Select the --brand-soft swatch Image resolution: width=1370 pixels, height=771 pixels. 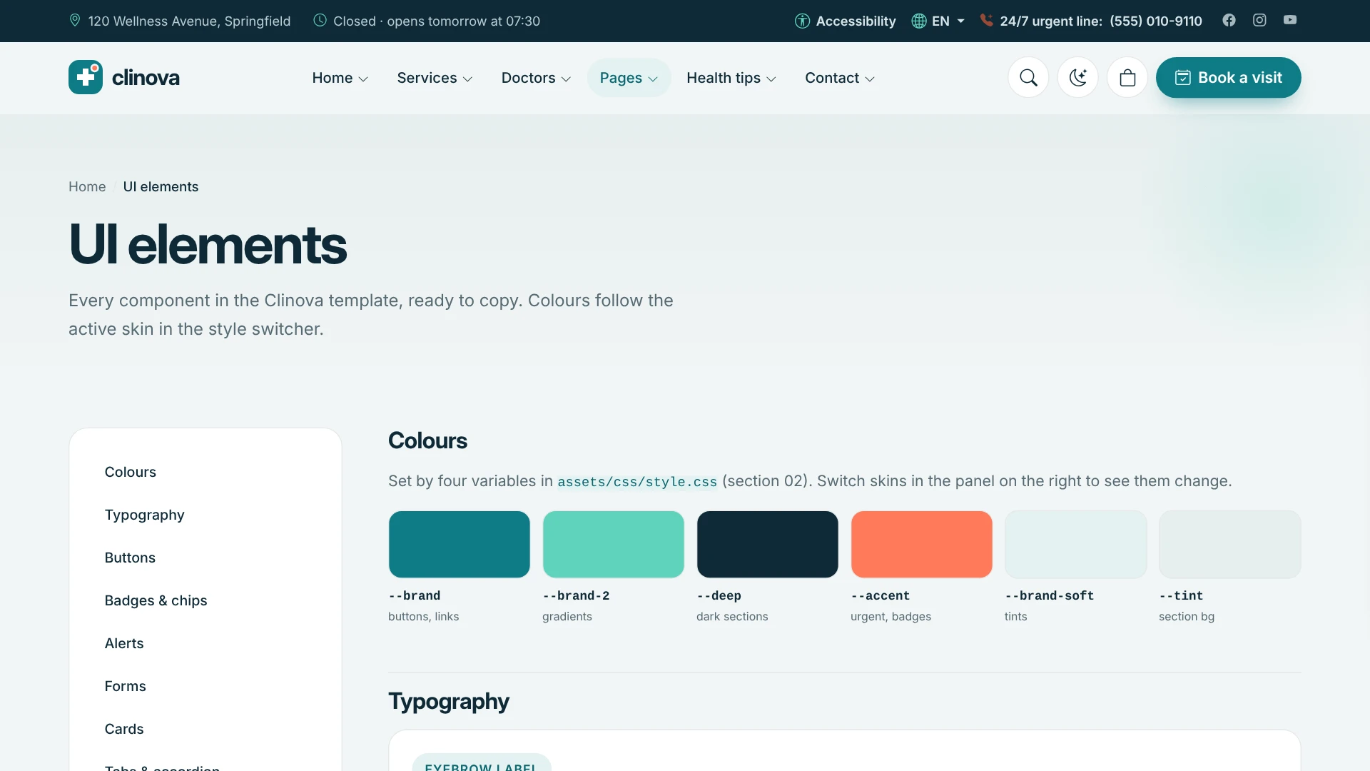click(1076, 544)
